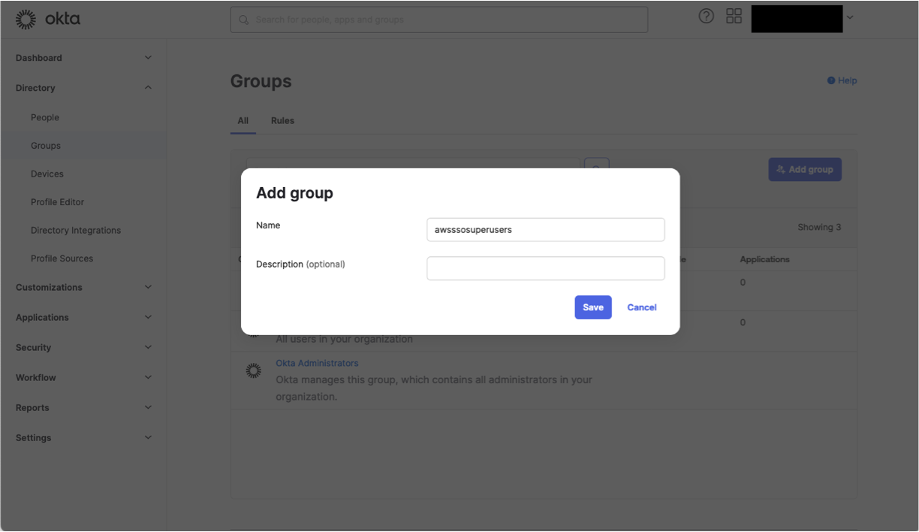Click the search magnifier in the search bar
This screenshot has height=532, width=919.
pyautogui.click(x=243, y=19)
